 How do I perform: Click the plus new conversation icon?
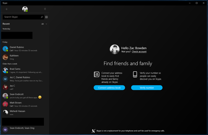6,9
